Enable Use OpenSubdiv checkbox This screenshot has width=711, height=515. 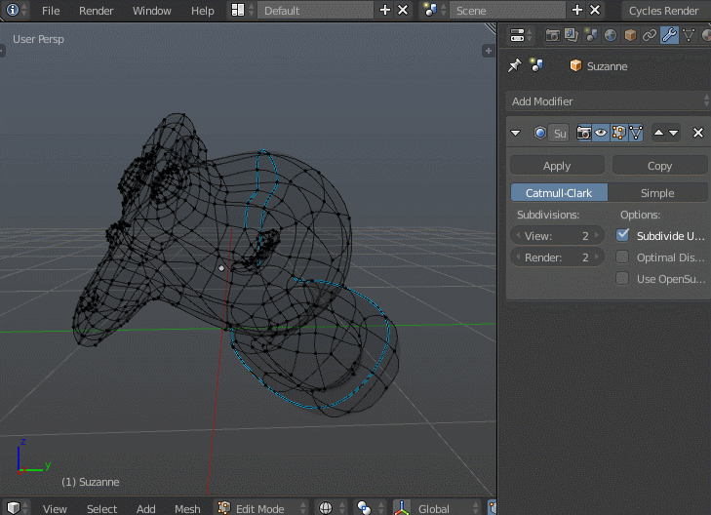click(x=622, y=278)
